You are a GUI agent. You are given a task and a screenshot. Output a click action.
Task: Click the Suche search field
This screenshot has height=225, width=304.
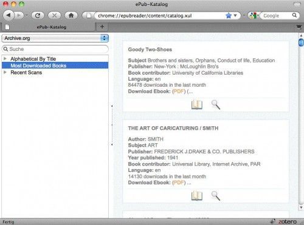point(55,49)
